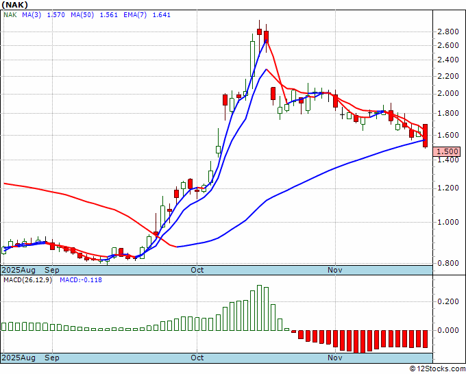466x374 pixels.
Task: Click the last red candlestick at chart right edge
Action: pos(426,136)
